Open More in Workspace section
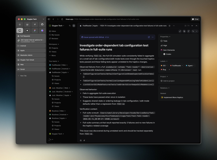This screenshot has width=217, height=160. click(52, 56)
